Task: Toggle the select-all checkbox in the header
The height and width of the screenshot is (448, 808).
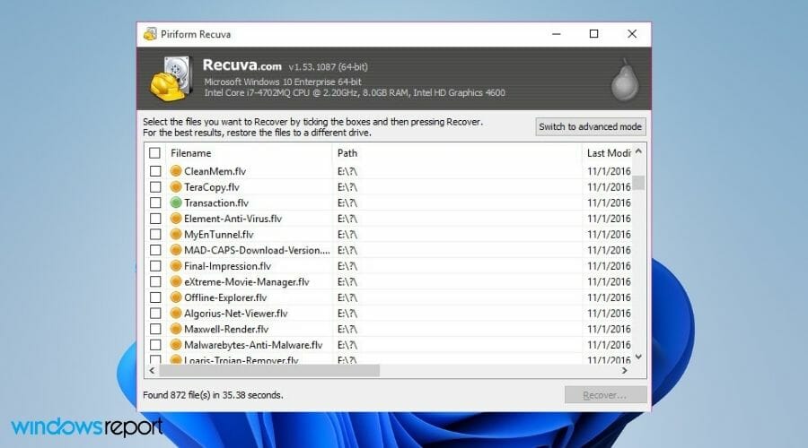Action: point(154,152)
